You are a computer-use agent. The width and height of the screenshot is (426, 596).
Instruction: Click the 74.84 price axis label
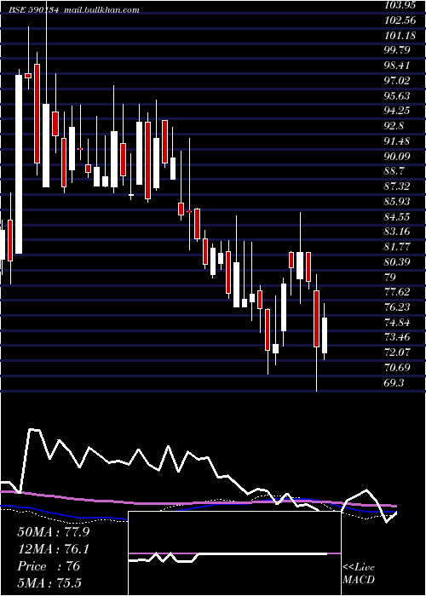(398, 323)
